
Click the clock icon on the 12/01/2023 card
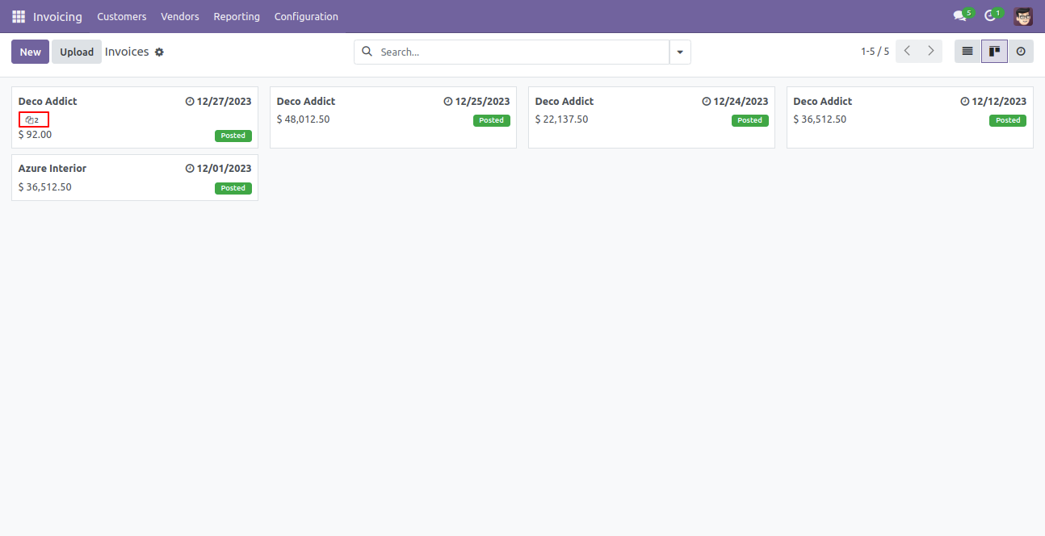[x=190, y=169]
